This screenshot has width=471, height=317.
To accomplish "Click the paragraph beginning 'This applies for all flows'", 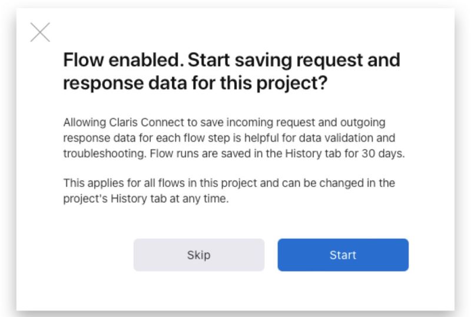I will click(229, 191).
